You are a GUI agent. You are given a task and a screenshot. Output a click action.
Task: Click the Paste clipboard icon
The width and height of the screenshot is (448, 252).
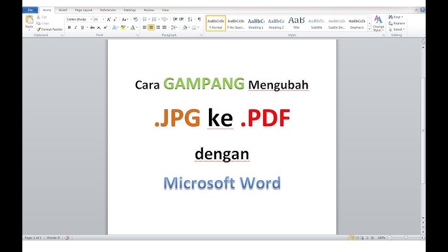29,20
